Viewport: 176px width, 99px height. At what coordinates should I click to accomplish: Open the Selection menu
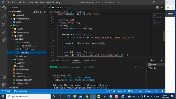click(x=22, y=2)
